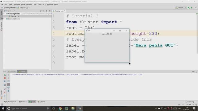The height and width of the screenshot is (111, 198).
Task: Open the Help question mark icon in Run panel
Action: click(5, 96)
